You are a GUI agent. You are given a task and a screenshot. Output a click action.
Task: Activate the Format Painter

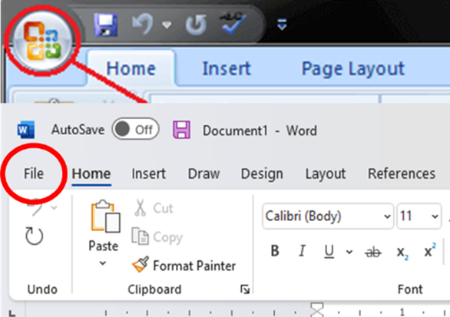click(x=184, y=265)
